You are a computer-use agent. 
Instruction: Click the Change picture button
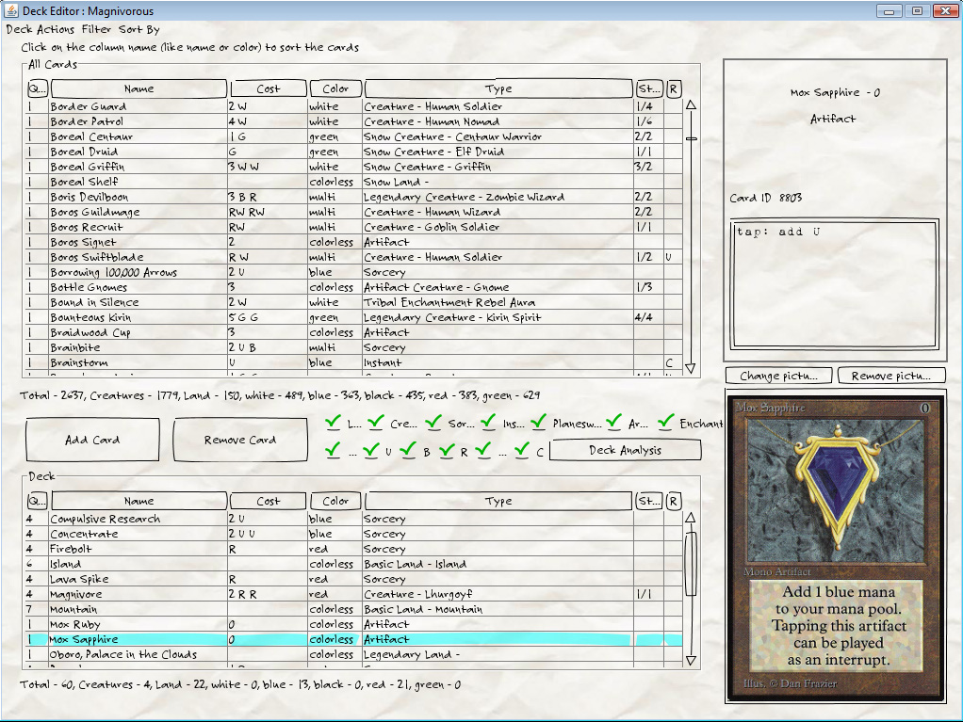pyautogui.click(x=778, y=376)
